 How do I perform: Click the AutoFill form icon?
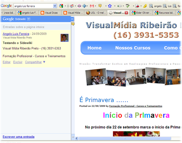(x=120, y=6)
